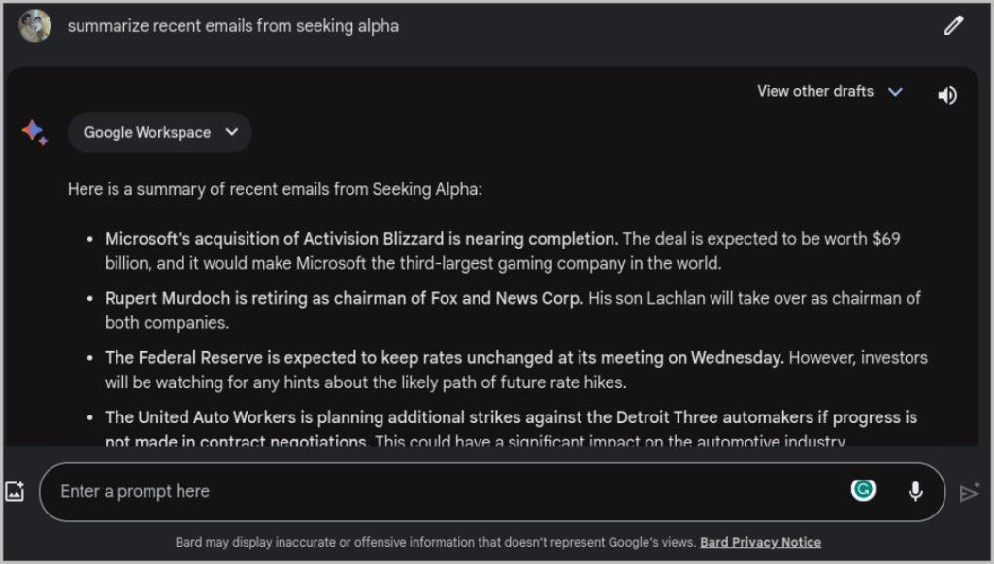994x564 pixels.
Task: Open the upload image icon
Action: (15, 492)
